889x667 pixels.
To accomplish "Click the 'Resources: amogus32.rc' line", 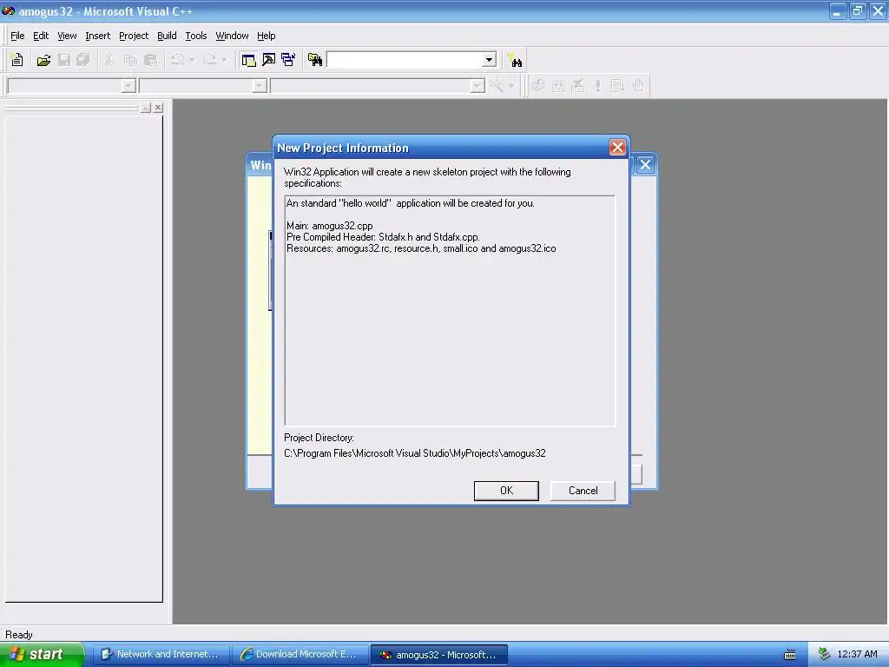I will pos(421,248).
